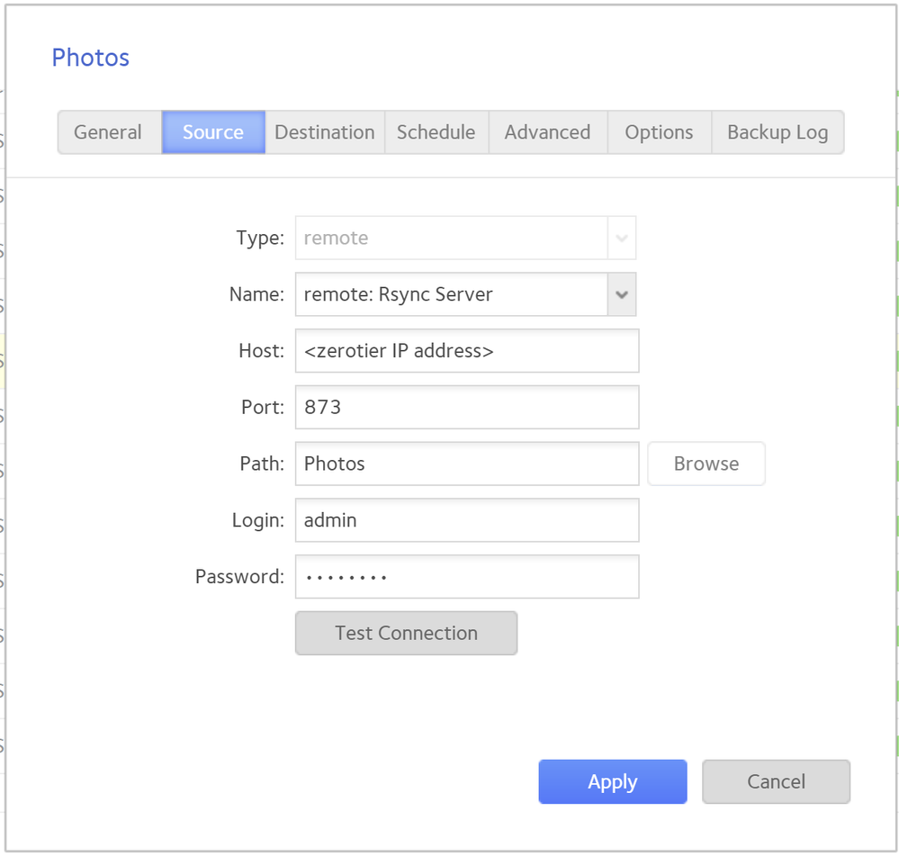Click the 'remote: Rsync Server' combo box text
The image size is (899, 856).
click(451, 294)
